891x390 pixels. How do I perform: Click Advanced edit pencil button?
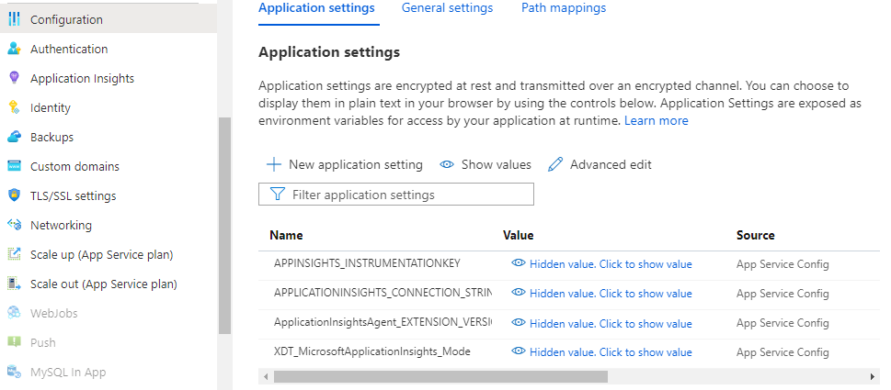point(600,165)
